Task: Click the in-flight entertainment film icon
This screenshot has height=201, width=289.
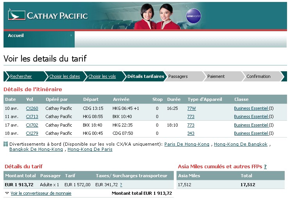Action: (x=5, y=144)
